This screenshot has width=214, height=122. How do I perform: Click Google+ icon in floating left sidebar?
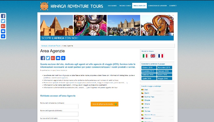3,26
